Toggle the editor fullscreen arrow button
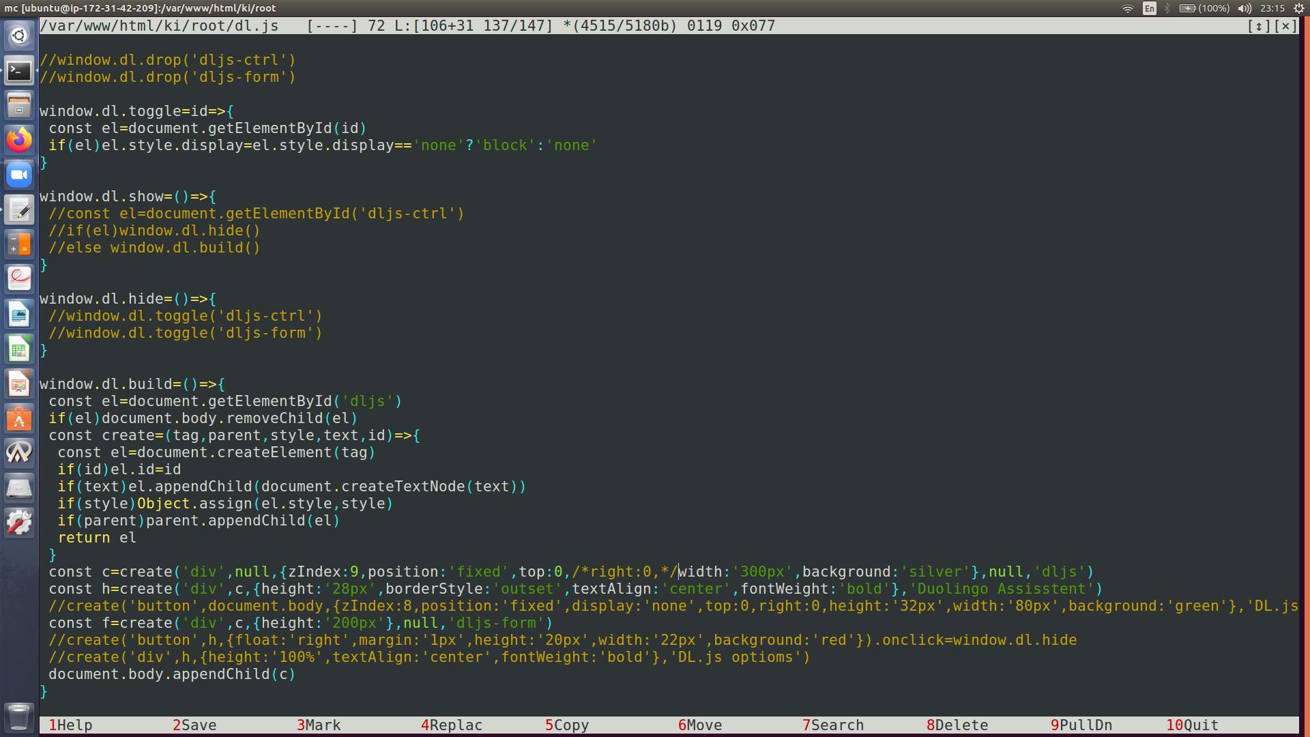The width and height of the screenshot is (1310, 737). (1259, 26)
